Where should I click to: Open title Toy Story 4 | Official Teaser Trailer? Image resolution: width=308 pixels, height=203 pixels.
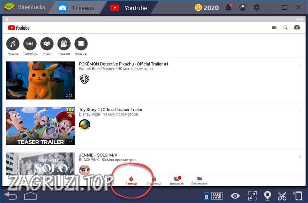[x=111, y=109]
